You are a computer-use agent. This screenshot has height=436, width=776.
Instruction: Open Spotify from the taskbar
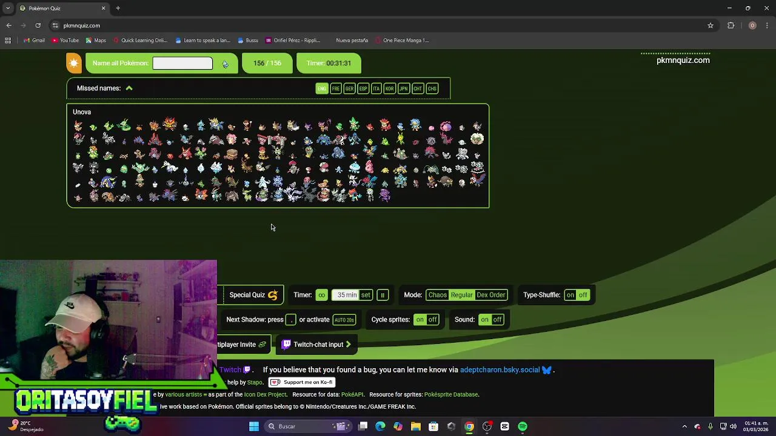click(x=523, y=426)
